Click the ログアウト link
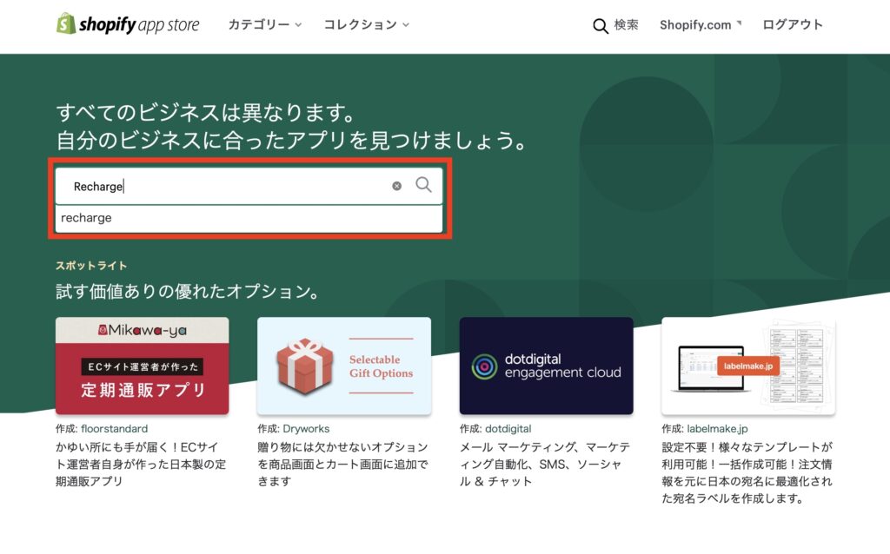890x554 pixels. pos(793,24)
